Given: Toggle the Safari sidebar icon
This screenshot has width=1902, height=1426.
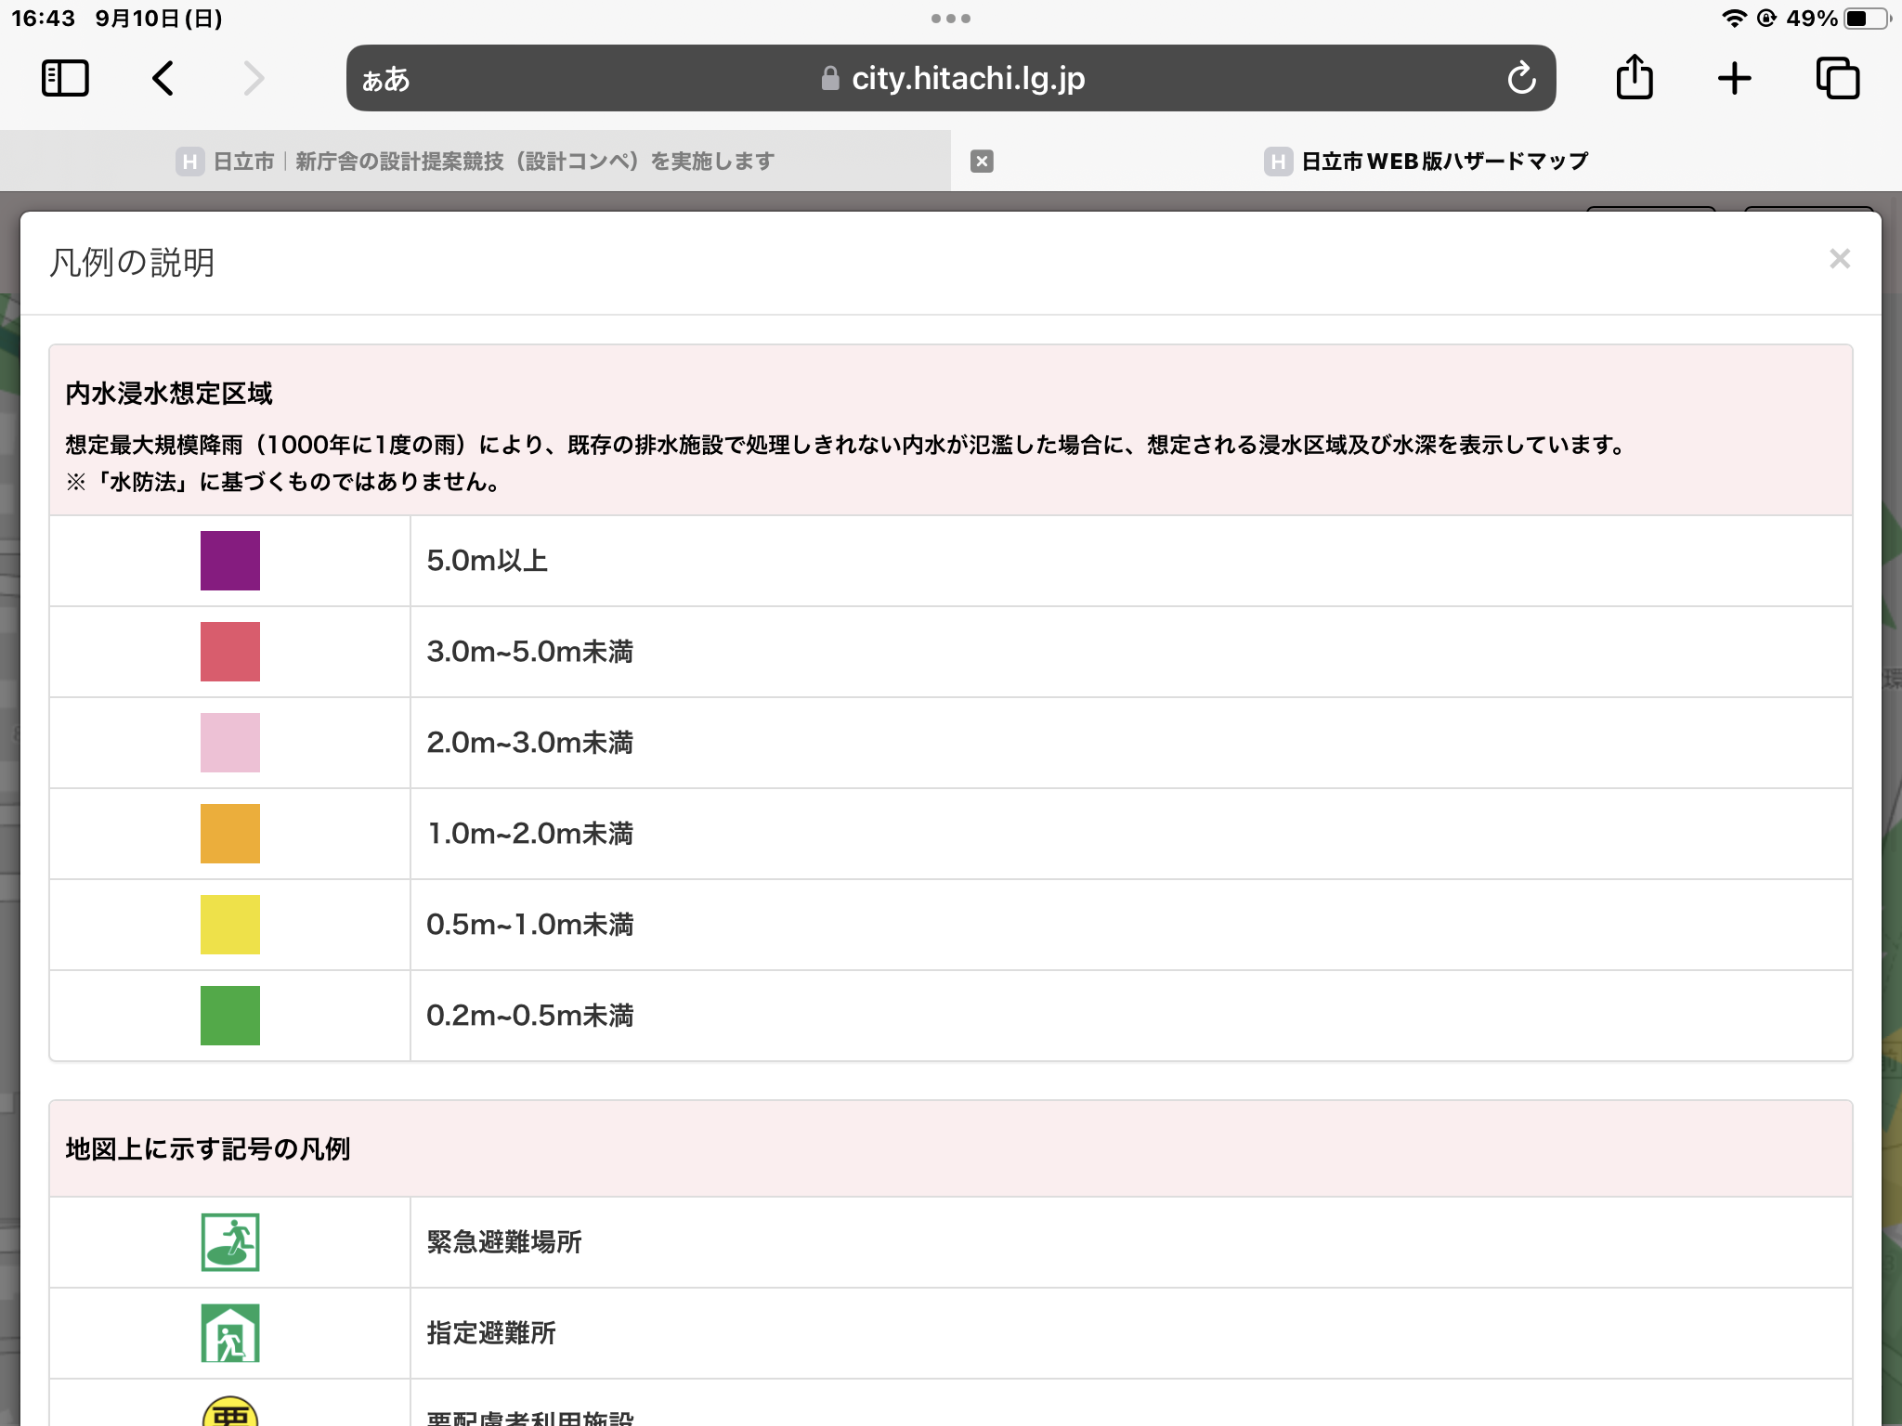Looking at the screenshot, I should [65, 79].
